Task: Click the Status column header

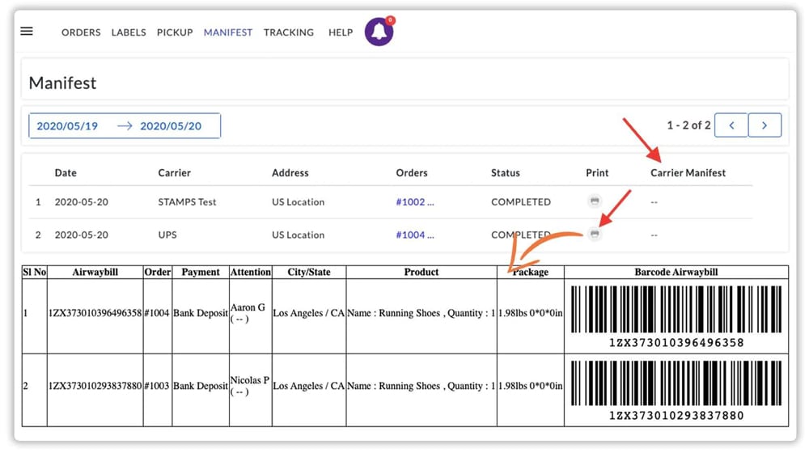Action: click(506, 172)
